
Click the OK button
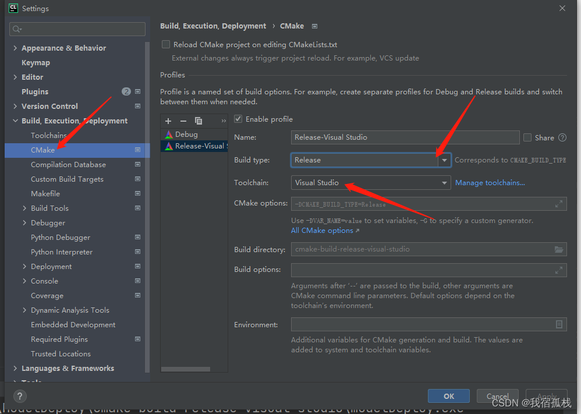pos(449,396)
